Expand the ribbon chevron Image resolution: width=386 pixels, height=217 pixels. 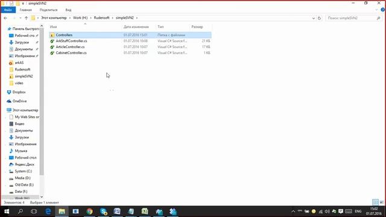[376, 10]
